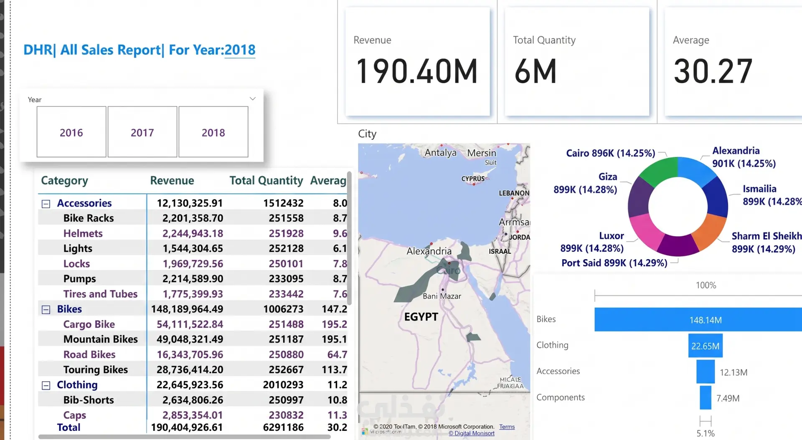The height and width of the screenshot is (440, 802).
Task: Open the Year slicer dropdown chevron
Action: [252, 99]
